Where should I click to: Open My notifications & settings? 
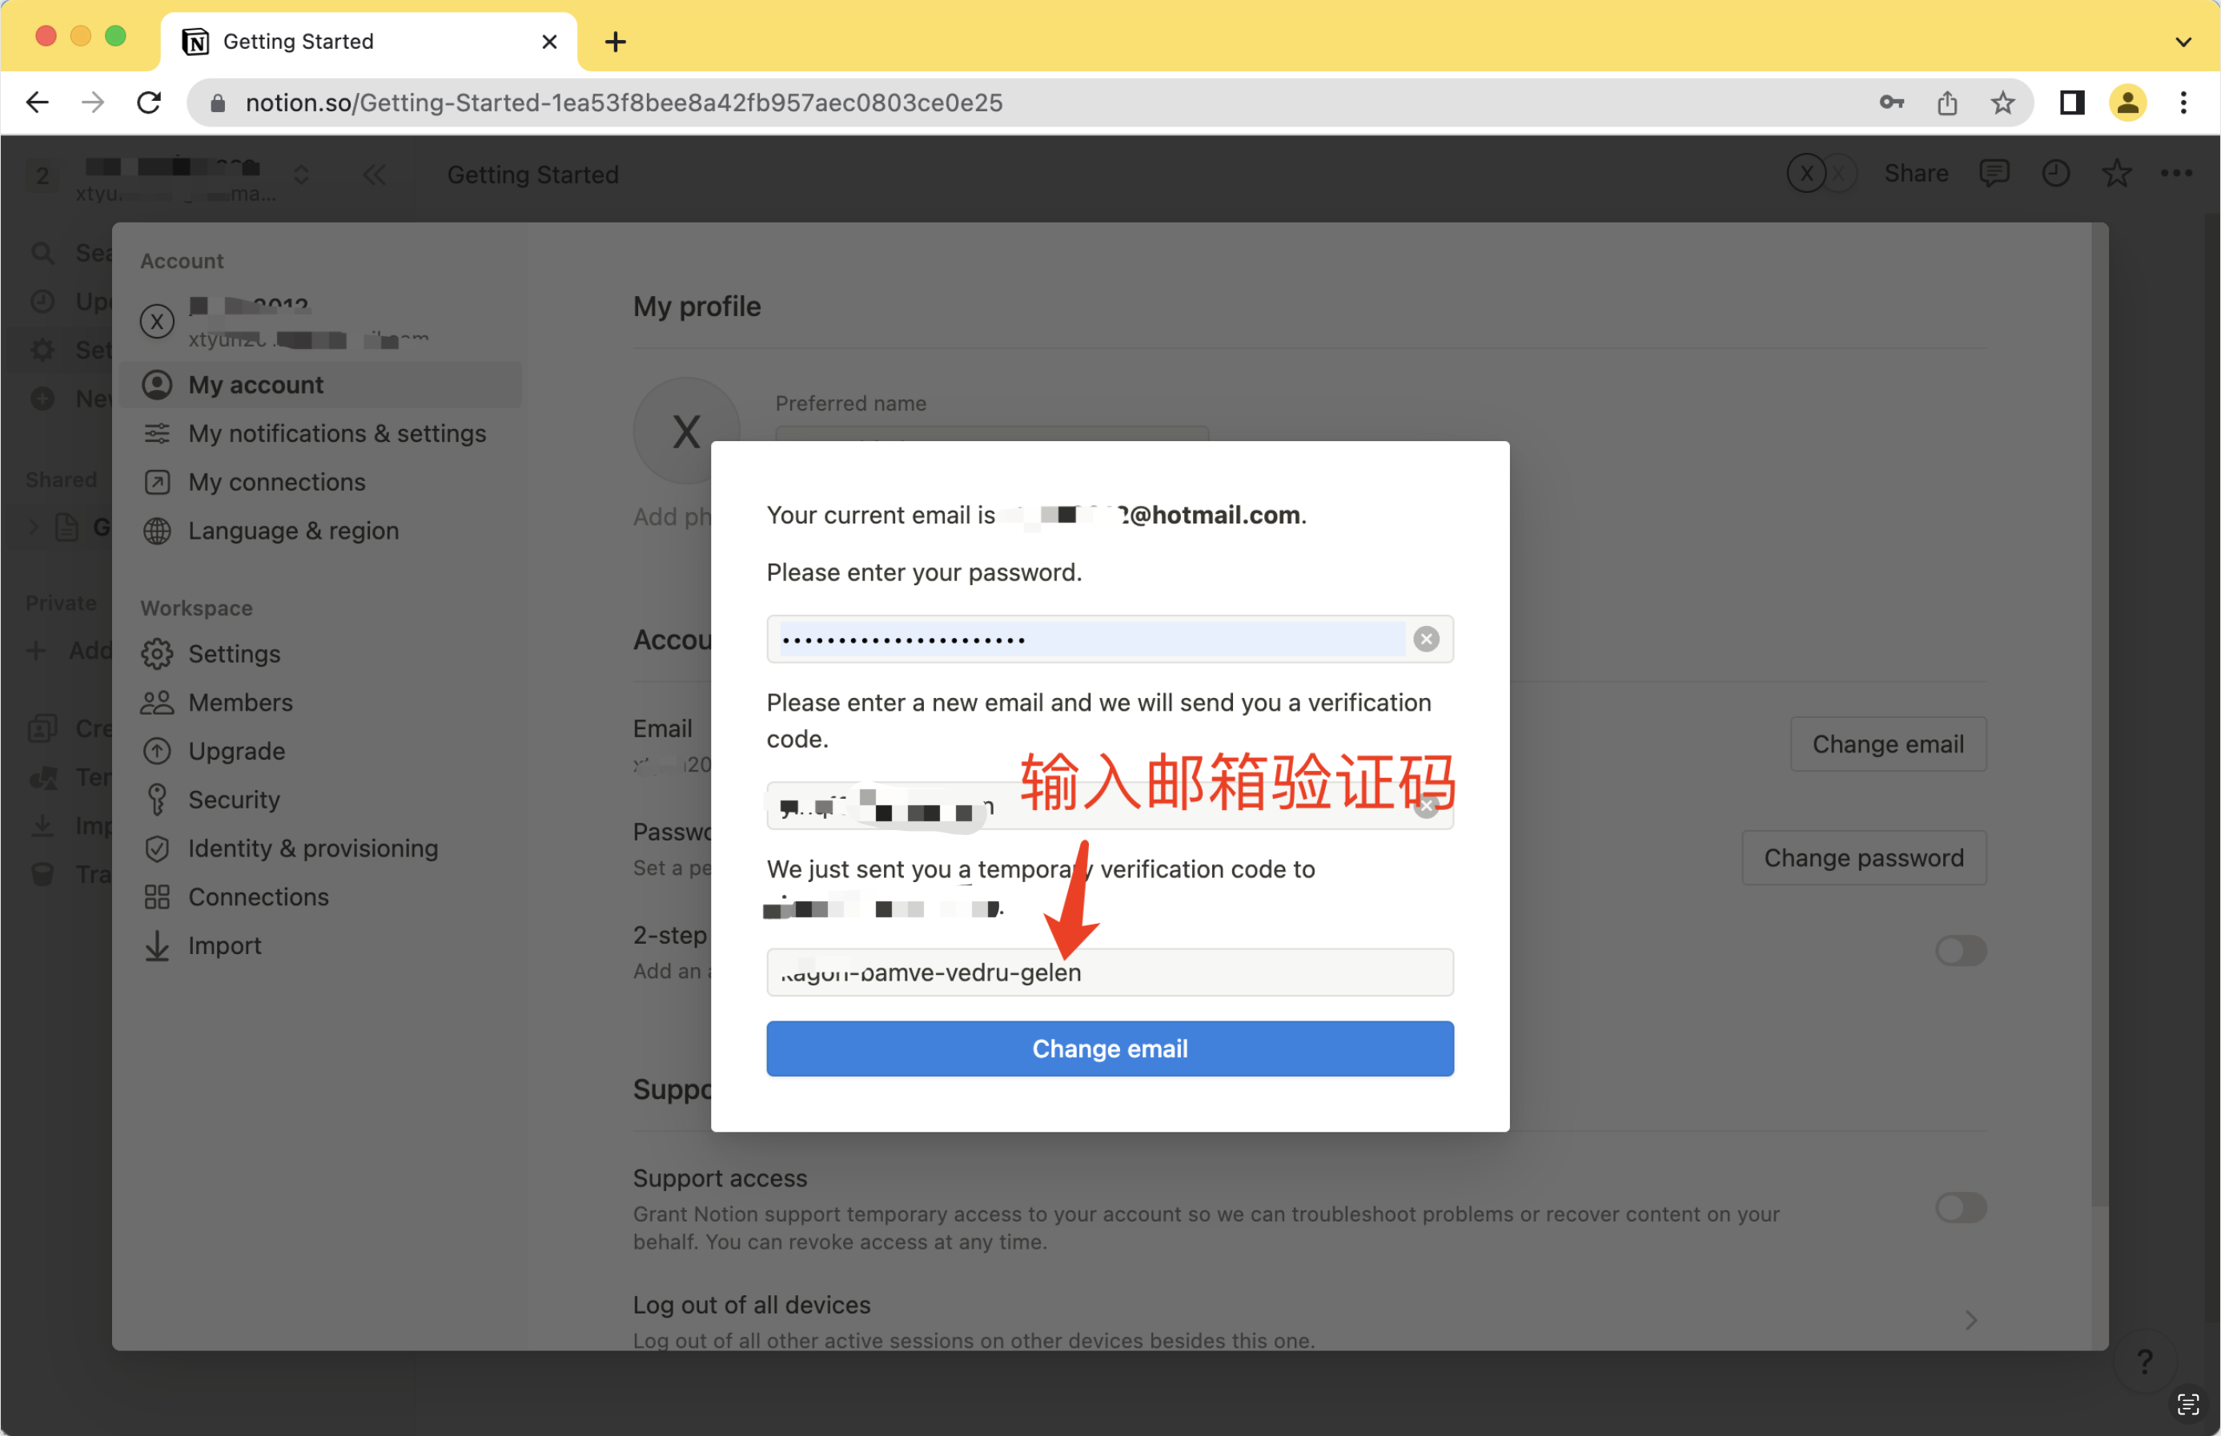click(x=336, y=434)
